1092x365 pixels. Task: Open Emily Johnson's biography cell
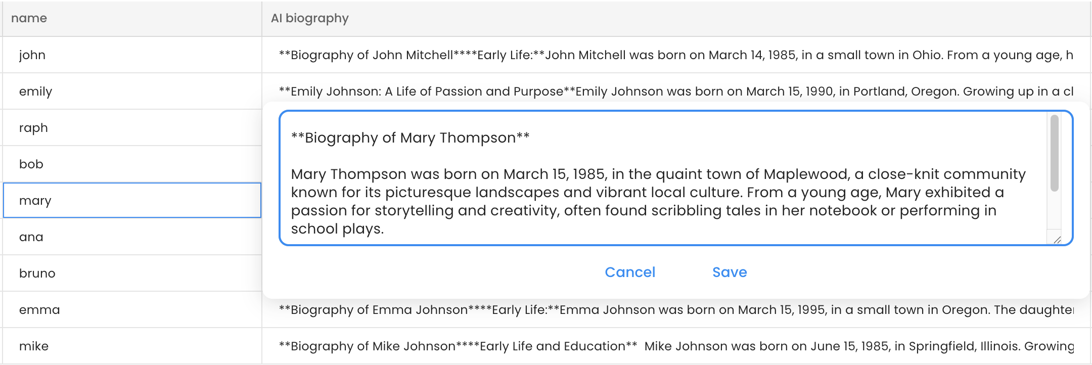(675, 92)
